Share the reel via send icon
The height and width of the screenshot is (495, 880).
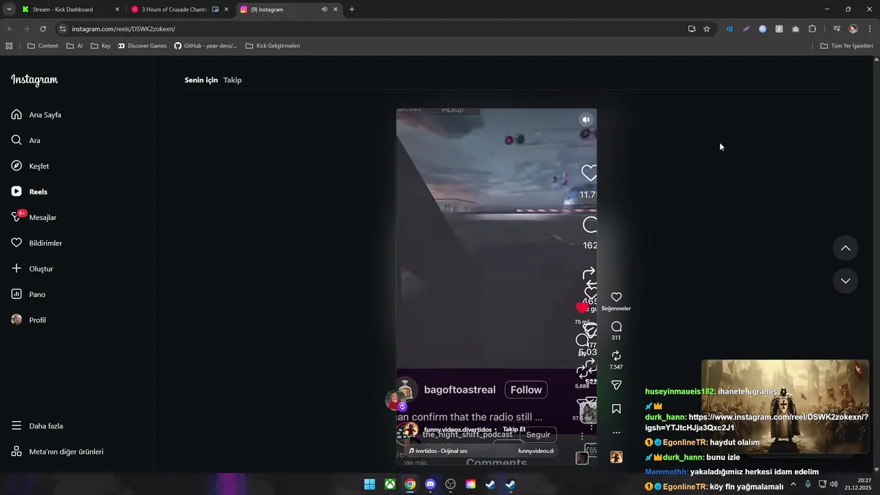616,385
